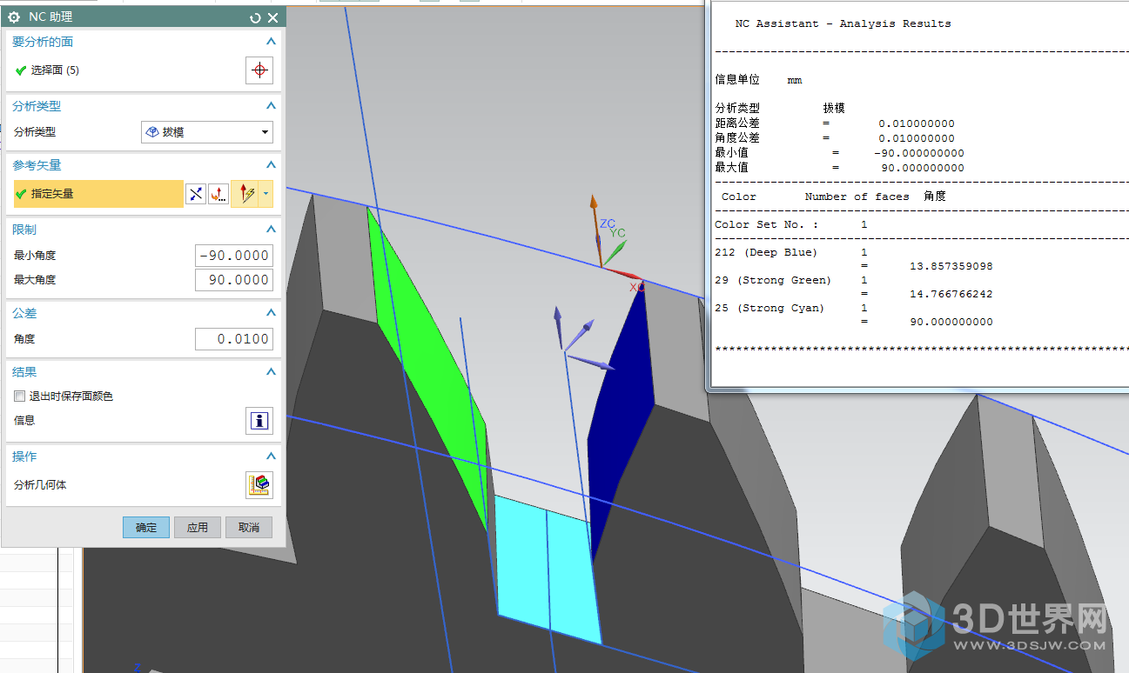
Task: Click the 最大角度 input field
Action: click(233, 280)
